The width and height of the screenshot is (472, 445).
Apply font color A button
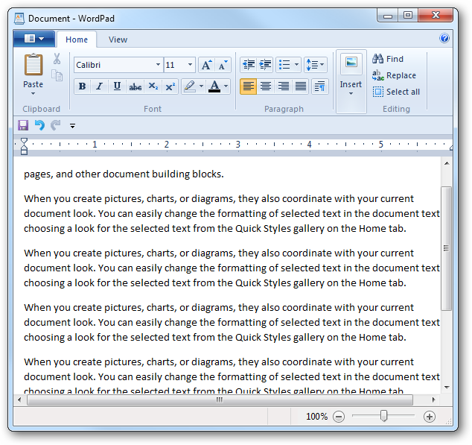click(x=214, y=86)
